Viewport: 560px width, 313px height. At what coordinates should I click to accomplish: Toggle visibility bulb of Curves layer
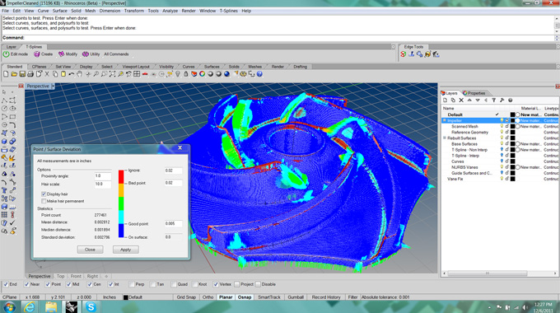502,161
